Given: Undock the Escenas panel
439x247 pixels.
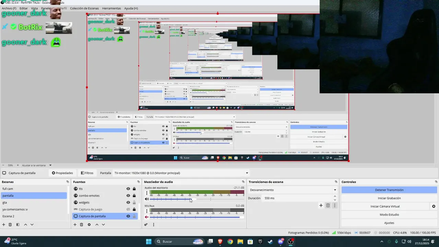Looking at the screenshot, I should point(68,182).
